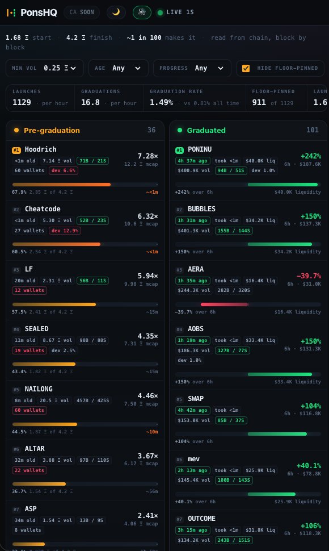Click Hoodrich's '71B / 21S' tag

(92, 161)
